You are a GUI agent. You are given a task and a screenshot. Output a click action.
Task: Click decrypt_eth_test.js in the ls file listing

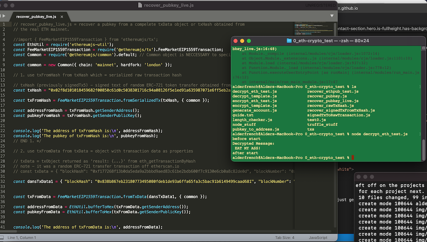[254, 92]
